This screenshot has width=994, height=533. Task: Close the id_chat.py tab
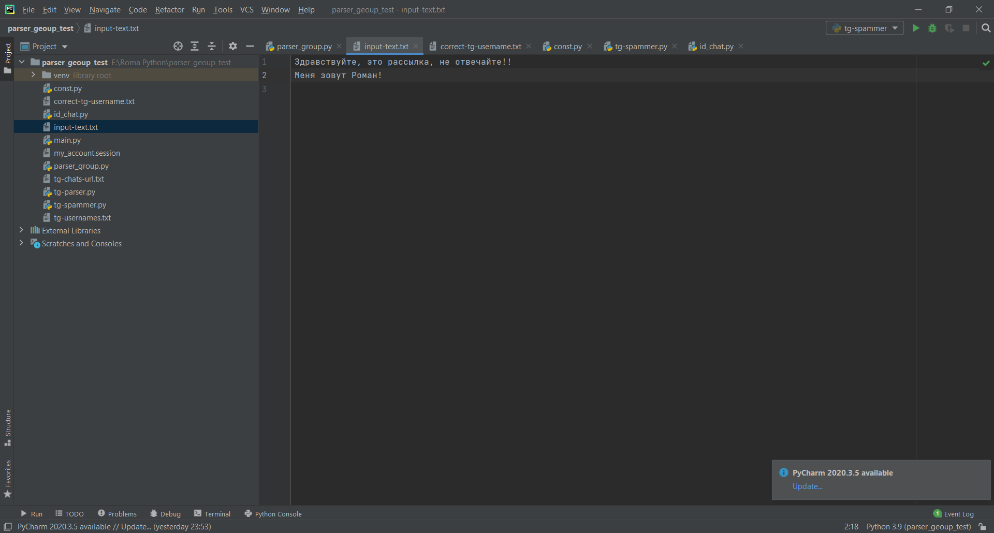[741, 46]
